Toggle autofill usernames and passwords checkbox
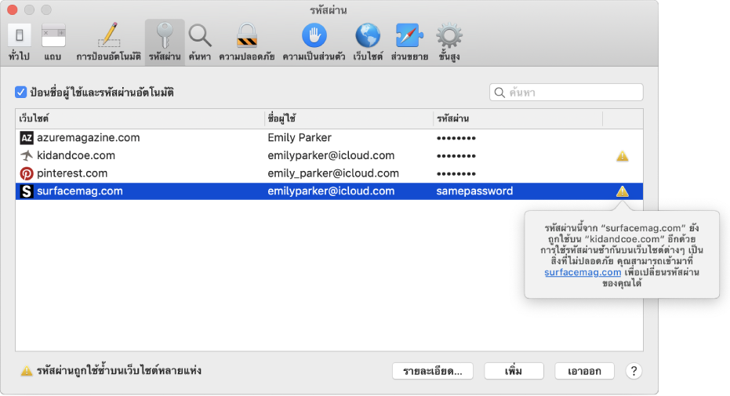The image size is (730, 396). click(20, 92)
